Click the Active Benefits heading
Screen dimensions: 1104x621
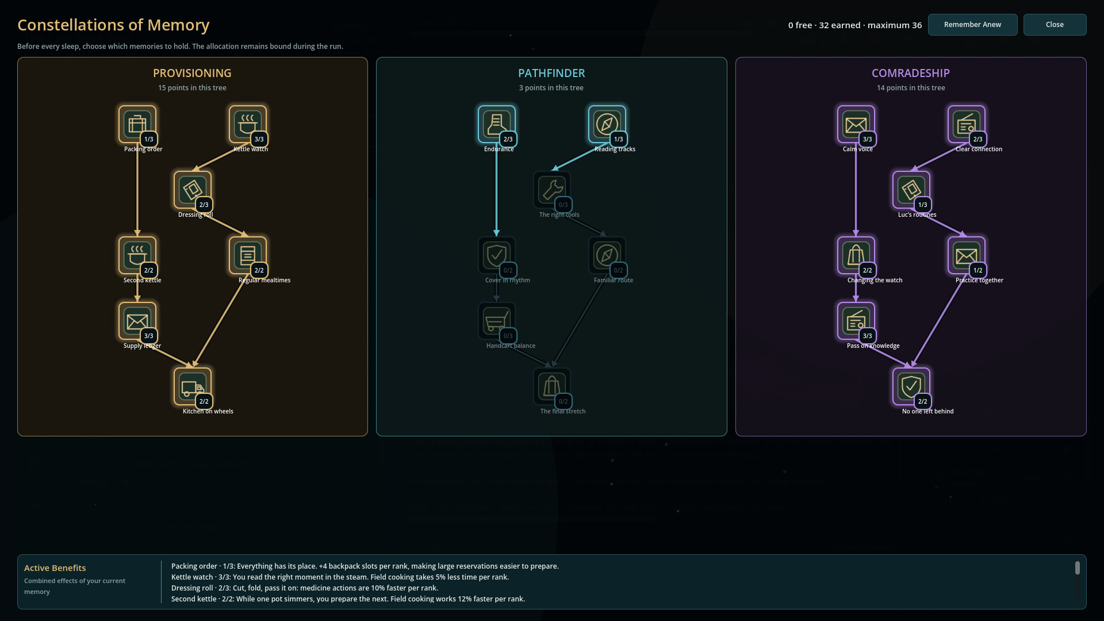point(55,568)
